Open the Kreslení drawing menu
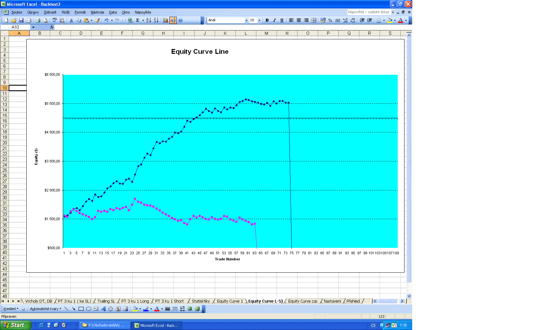 coord(11,309)
